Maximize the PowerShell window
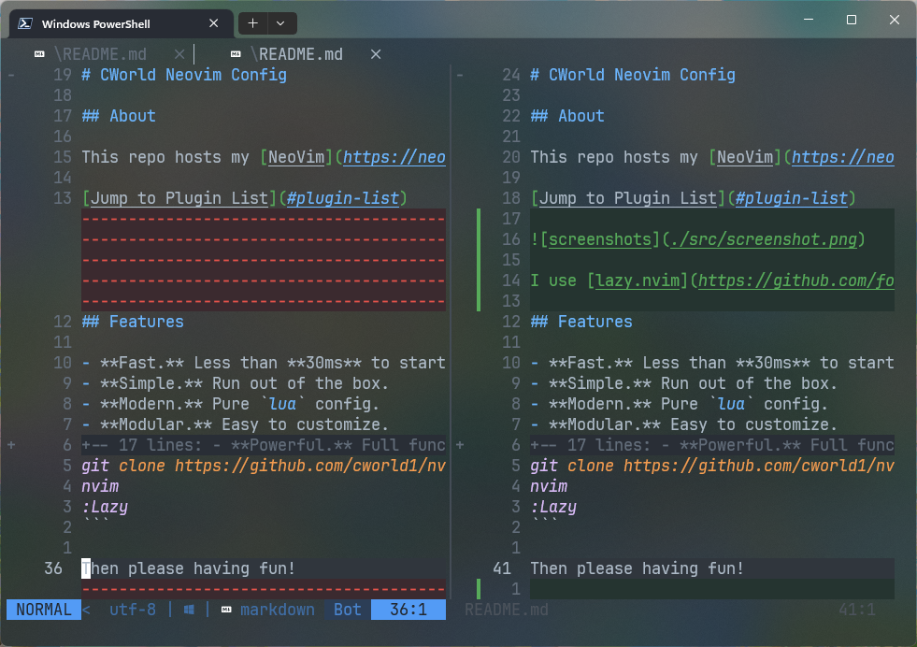The width and height of the screenshot is (917, 647). (x=852, y=20)
